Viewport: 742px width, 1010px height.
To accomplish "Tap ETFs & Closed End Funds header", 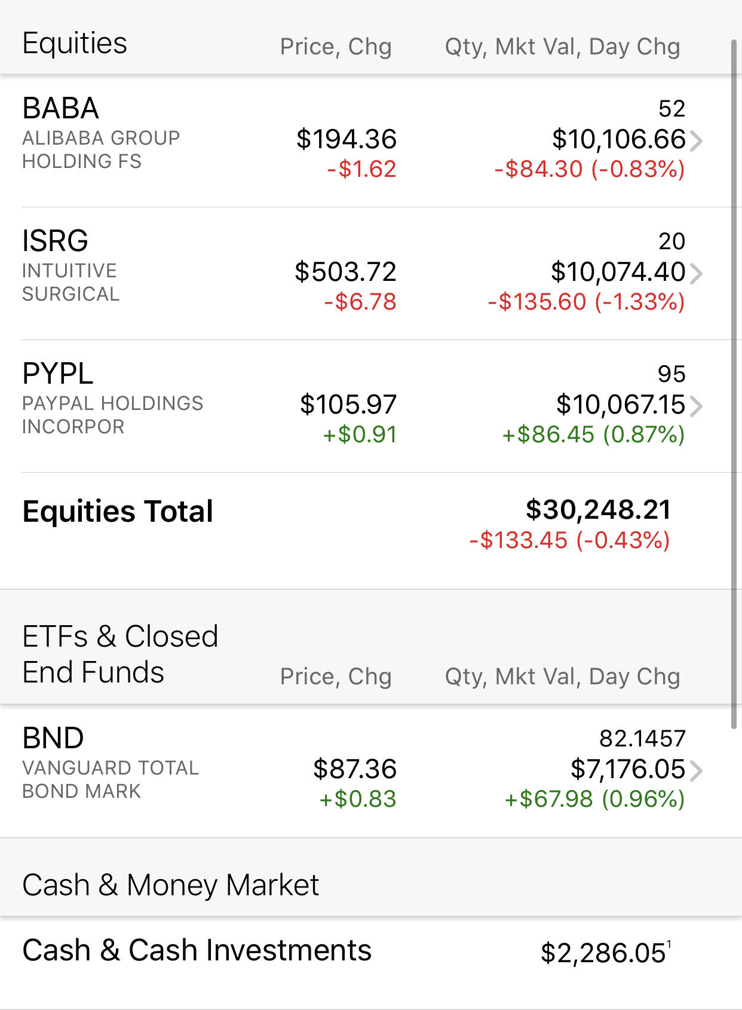I will point(120,654).
